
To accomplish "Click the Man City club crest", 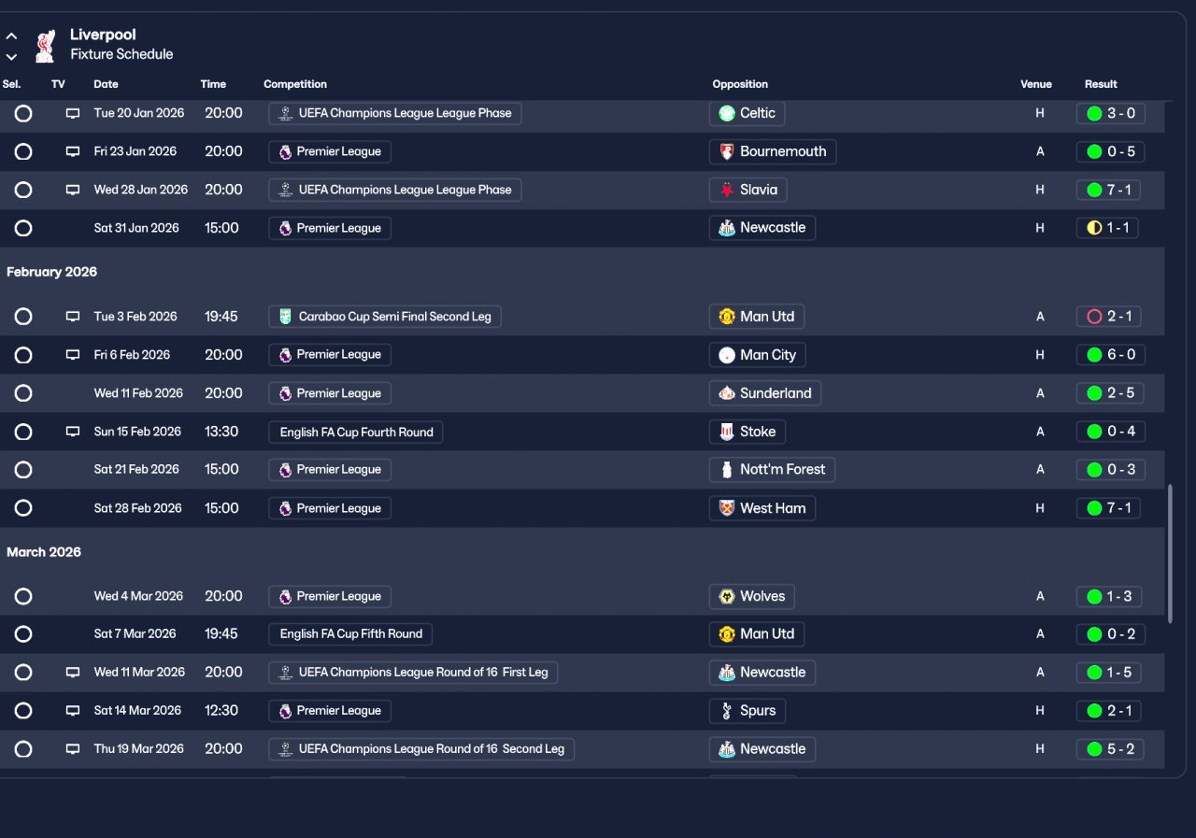I will click(727, 355).
